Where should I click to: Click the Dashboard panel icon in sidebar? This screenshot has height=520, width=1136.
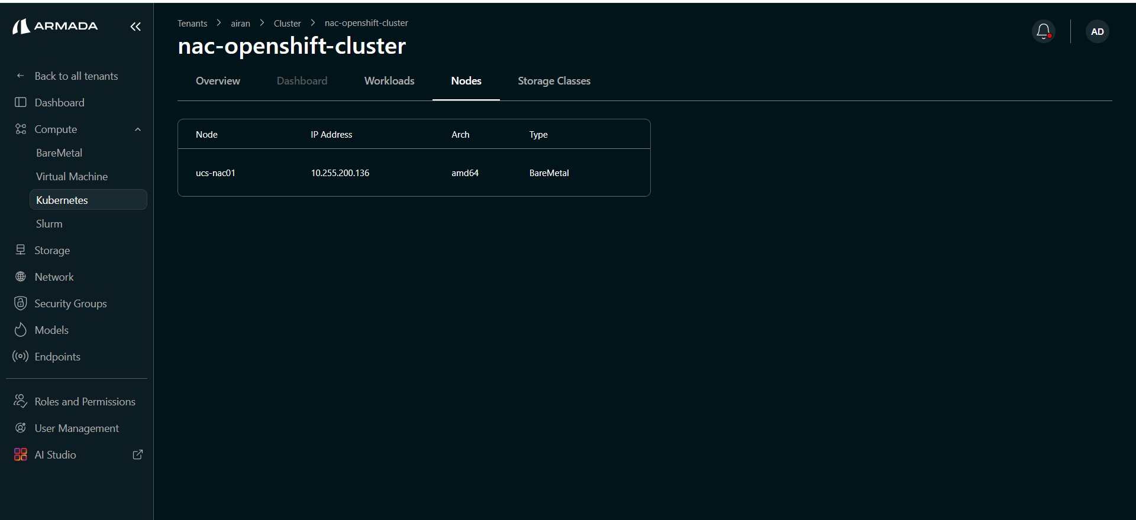click(21, 102)
